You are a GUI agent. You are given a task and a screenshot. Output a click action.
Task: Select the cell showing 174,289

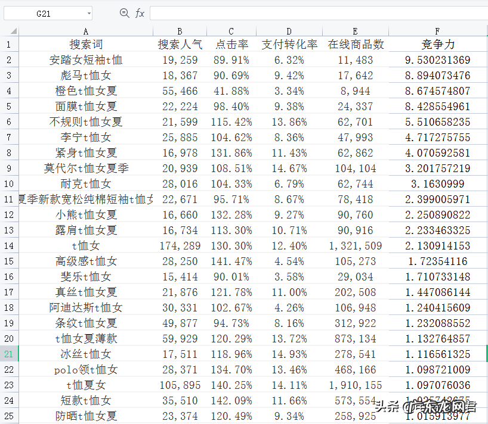(179, 245)
